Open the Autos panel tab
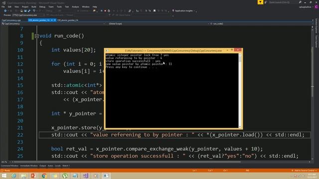Viewport: 319px width, 179px height. point(50,166)
